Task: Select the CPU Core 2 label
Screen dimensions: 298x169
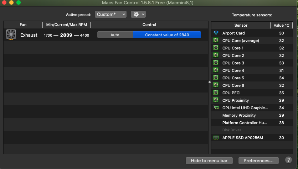Action: click(233, 56)
